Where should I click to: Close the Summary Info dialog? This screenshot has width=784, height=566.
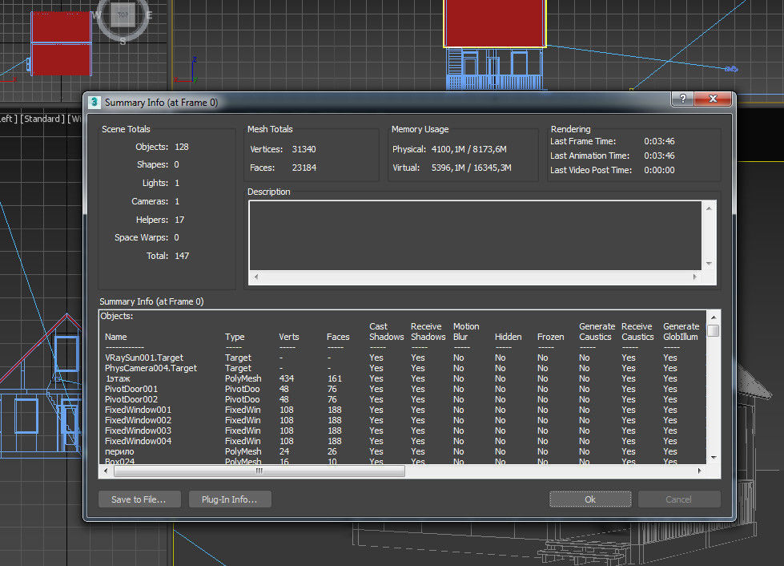coord(713,99)
